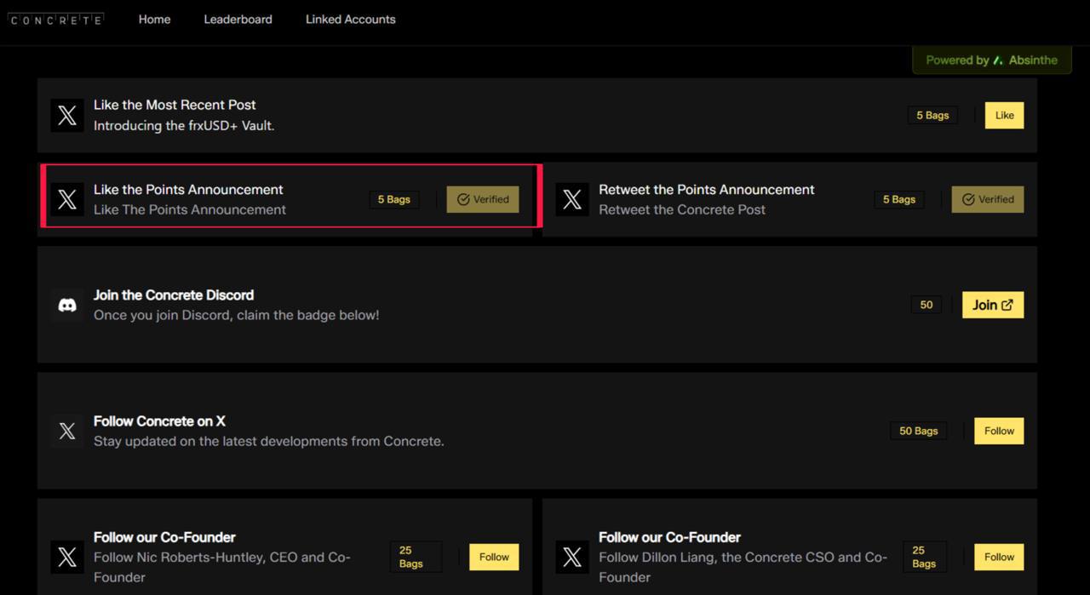The width and height of the screenshot is (1090, 595).
Task: Click X icon beside Like the Most Recent Post
Action: click(x=67, y=116)
